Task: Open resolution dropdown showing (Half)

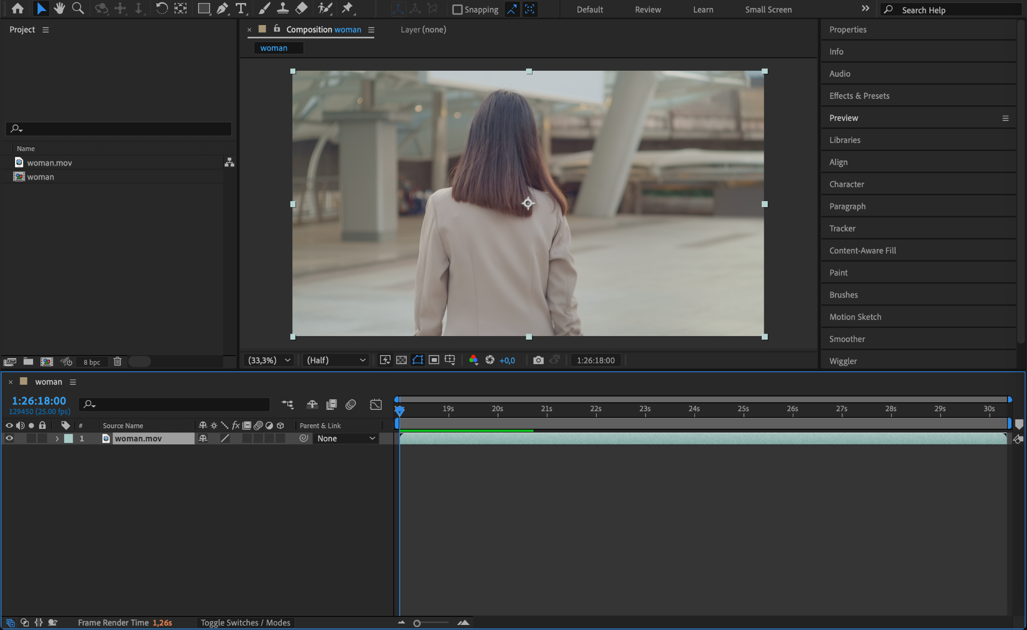Action: pyautogui.click(x=336, y=360)
